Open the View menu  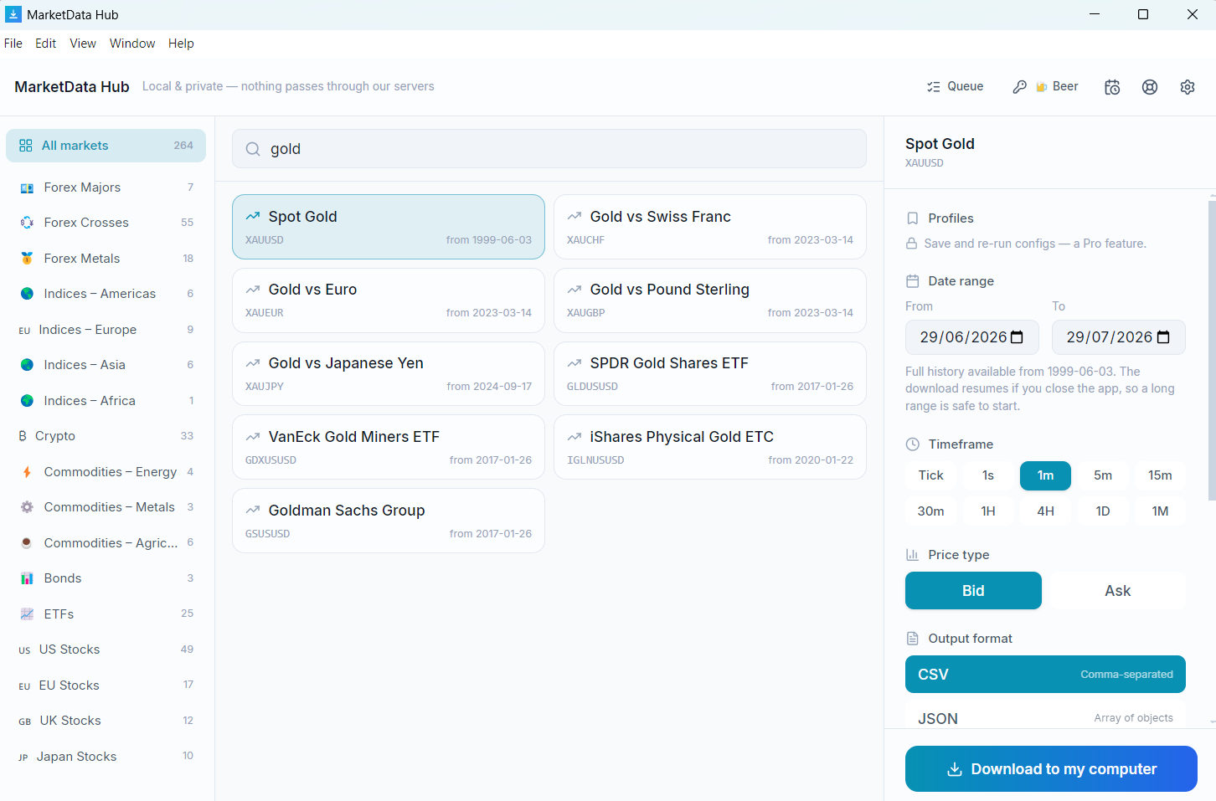(83, 44)
